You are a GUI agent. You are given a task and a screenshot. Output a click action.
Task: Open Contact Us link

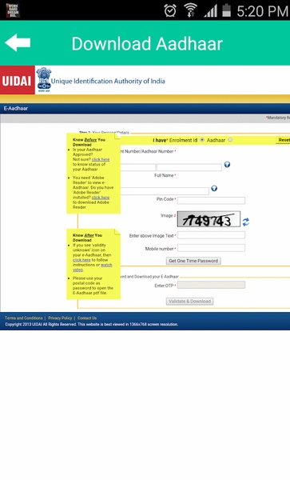coord(87,318)
